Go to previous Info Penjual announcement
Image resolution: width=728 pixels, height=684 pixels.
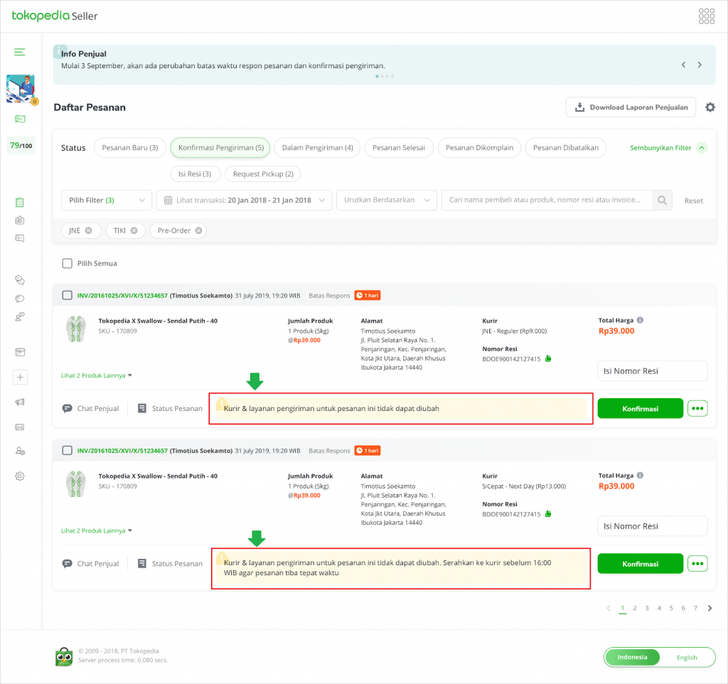pos(683,65)
